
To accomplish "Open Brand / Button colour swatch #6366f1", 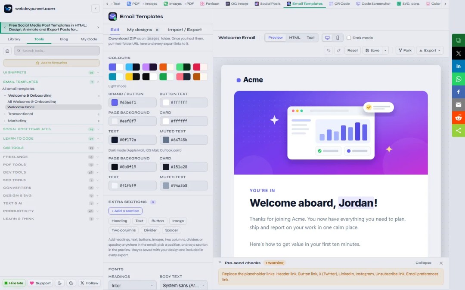I will click(x=115, y=102).
